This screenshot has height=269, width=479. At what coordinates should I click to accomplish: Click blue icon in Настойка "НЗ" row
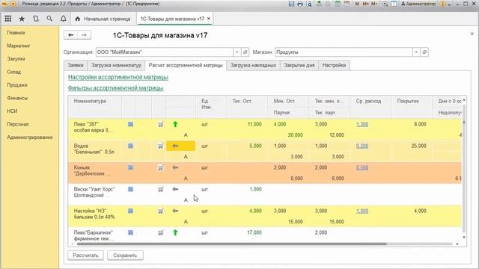pos(130,211)
